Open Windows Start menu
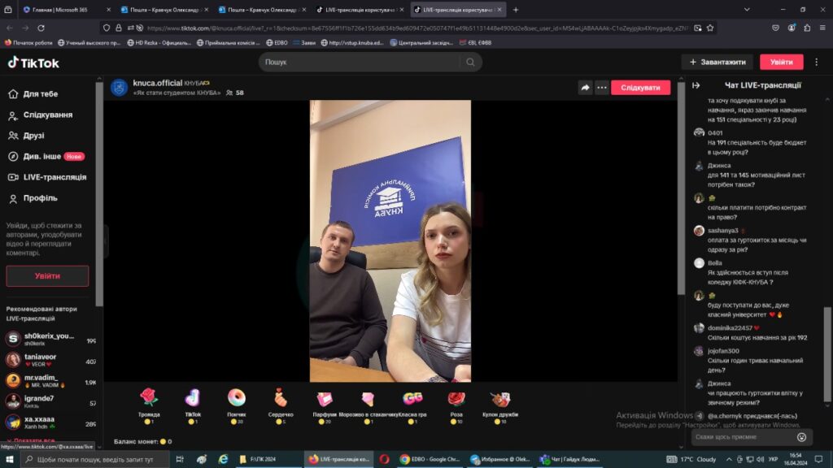 [x=9, y=459]
